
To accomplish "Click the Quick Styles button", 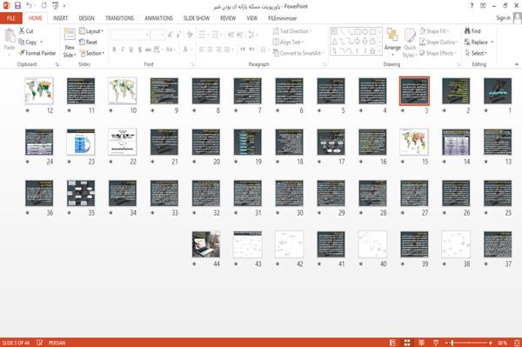I will (410, 43).
